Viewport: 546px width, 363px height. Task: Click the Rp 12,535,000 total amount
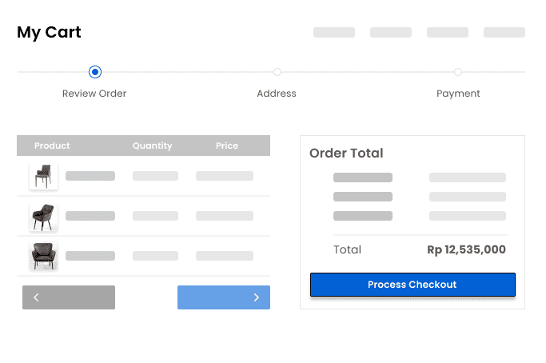pos(466,249)
